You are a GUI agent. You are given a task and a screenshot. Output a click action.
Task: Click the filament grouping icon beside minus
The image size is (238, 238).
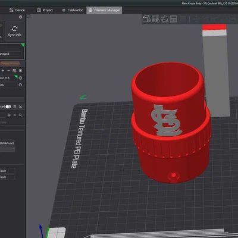coord(14,71)
